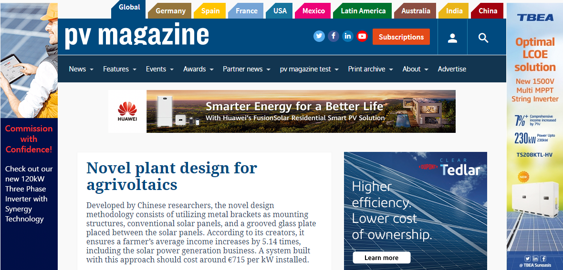
Task: Switch to the China edition tab
Action: point(488,11)
